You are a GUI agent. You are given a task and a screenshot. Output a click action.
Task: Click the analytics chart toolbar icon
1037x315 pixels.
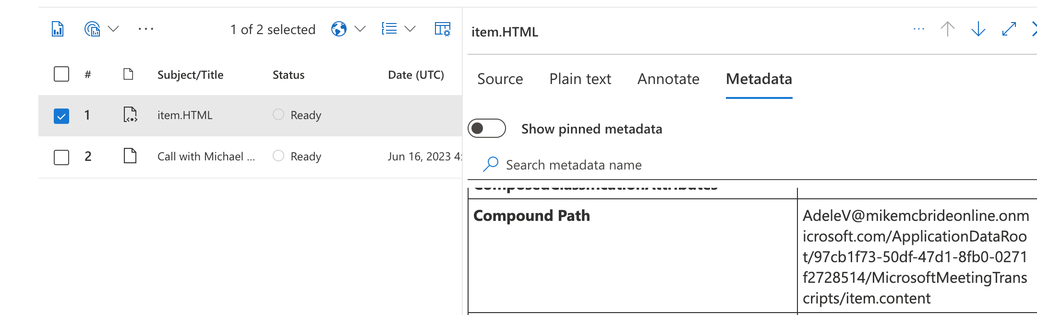pyautogui.click(x=92, y=29)
